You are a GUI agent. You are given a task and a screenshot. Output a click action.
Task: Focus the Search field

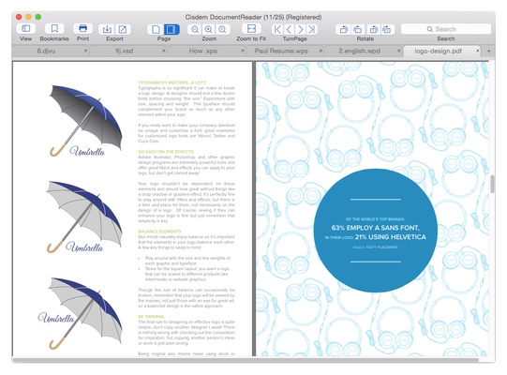pos(446,29)
